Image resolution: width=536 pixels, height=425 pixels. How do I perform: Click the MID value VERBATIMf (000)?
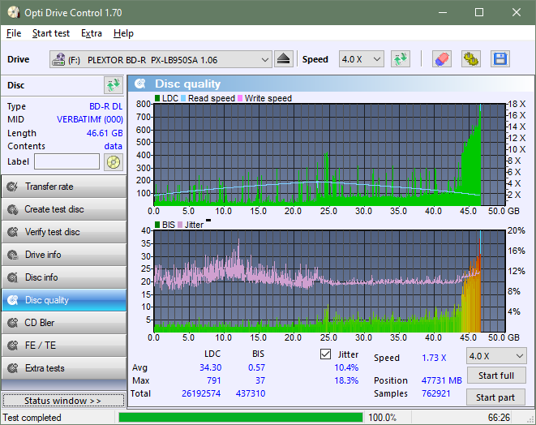(90, 120)
